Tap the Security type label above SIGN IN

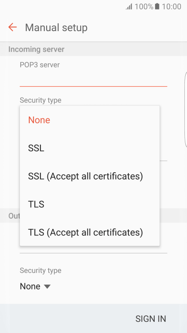41,270
